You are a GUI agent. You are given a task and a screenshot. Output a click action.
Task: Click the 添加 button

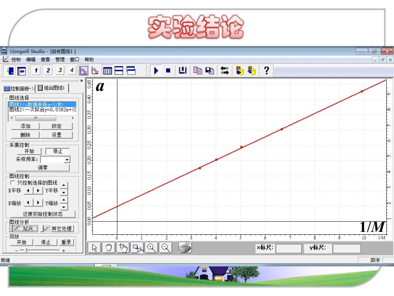pyautogui.click(x=25, y=126)
